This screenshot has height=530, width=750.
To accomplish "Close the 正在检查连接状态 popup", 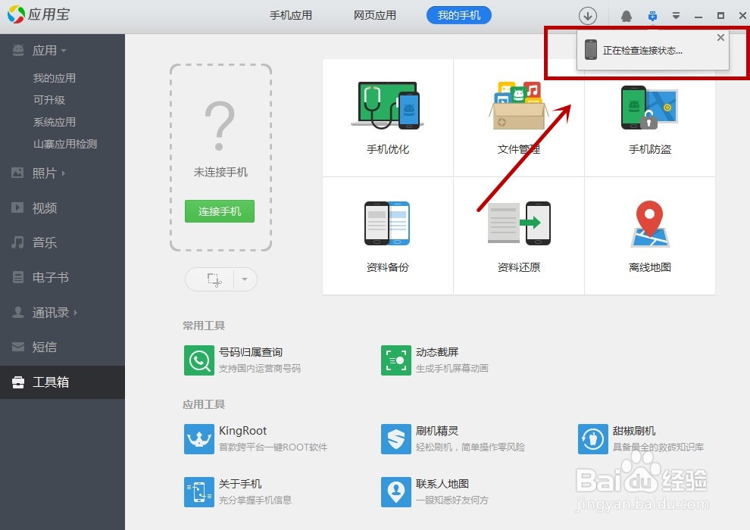I will click(x=720, y=38).
